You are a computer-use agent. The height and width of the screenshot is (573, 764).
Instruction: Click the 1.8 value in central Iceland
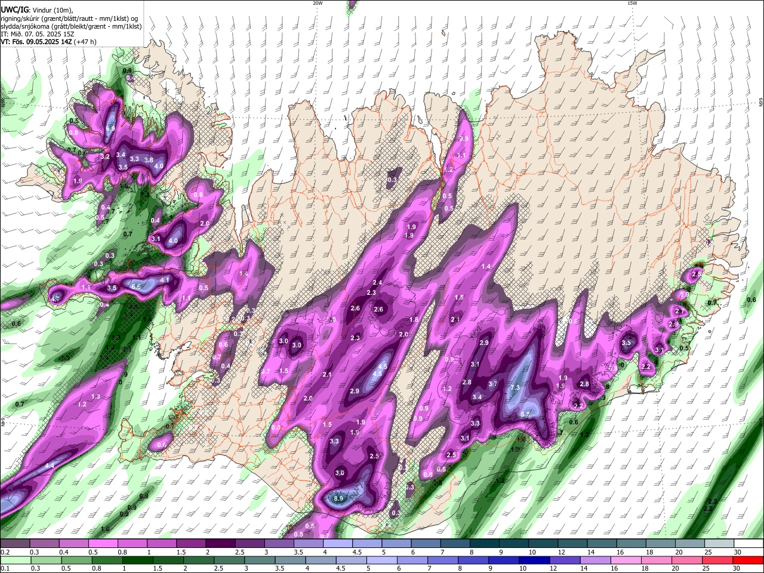[414, 319]
